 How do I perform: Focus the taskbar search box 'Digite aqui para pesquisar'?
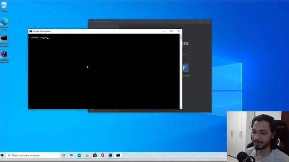coord(33,155)
